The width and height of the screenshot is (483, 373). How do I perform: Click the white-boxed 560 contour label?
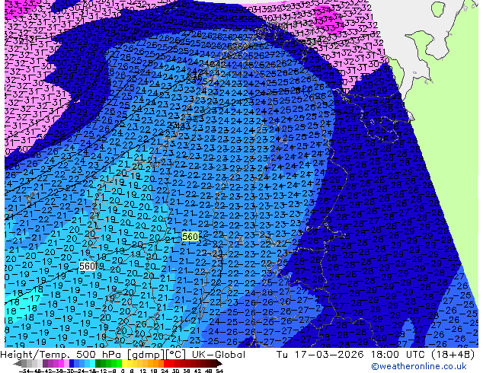pyautogui.click(x=87, y=266)
